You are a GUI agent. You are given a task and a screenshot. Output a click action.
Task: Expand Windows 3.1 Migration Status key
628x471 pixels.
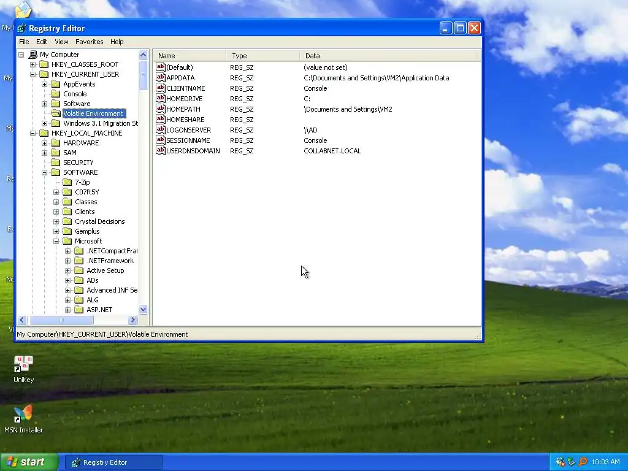click(44, 123)
